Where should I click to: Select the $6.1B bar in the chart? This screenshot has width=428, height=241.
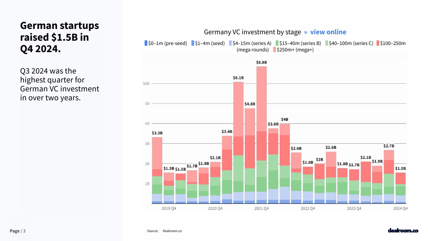[238, 143]
